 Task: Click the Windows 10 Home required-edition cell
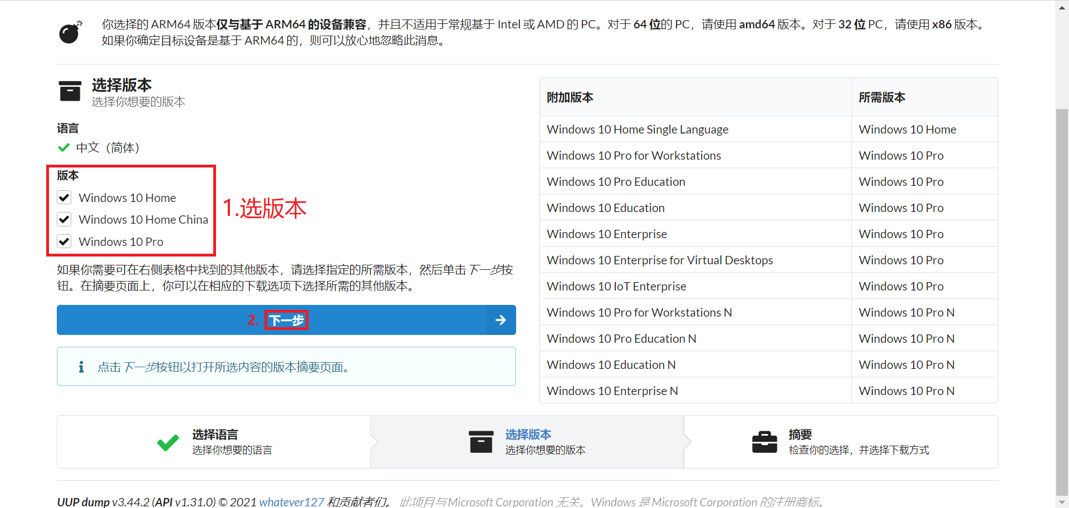point(924,129)
